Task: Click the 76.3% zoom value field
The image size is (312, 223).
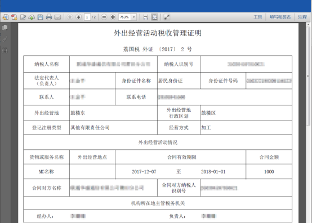Action: [x=125, y=17]
